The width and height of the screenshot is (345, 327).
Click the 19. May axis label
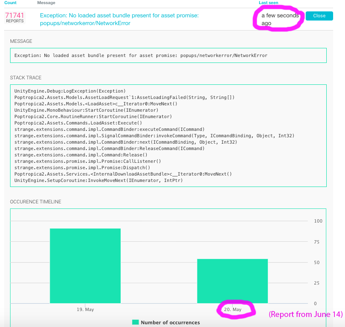[85, 309]
